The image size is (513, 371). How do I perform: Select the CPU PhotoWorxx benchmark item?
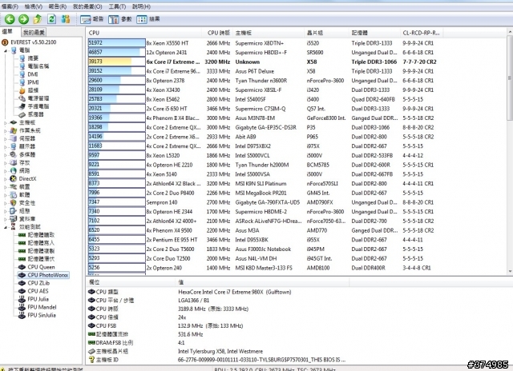coord(48,275)
